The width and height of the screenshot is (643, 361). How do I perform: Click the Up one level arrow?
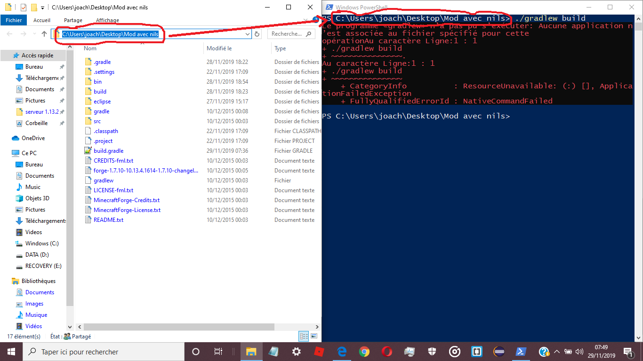tap(44, 34)
